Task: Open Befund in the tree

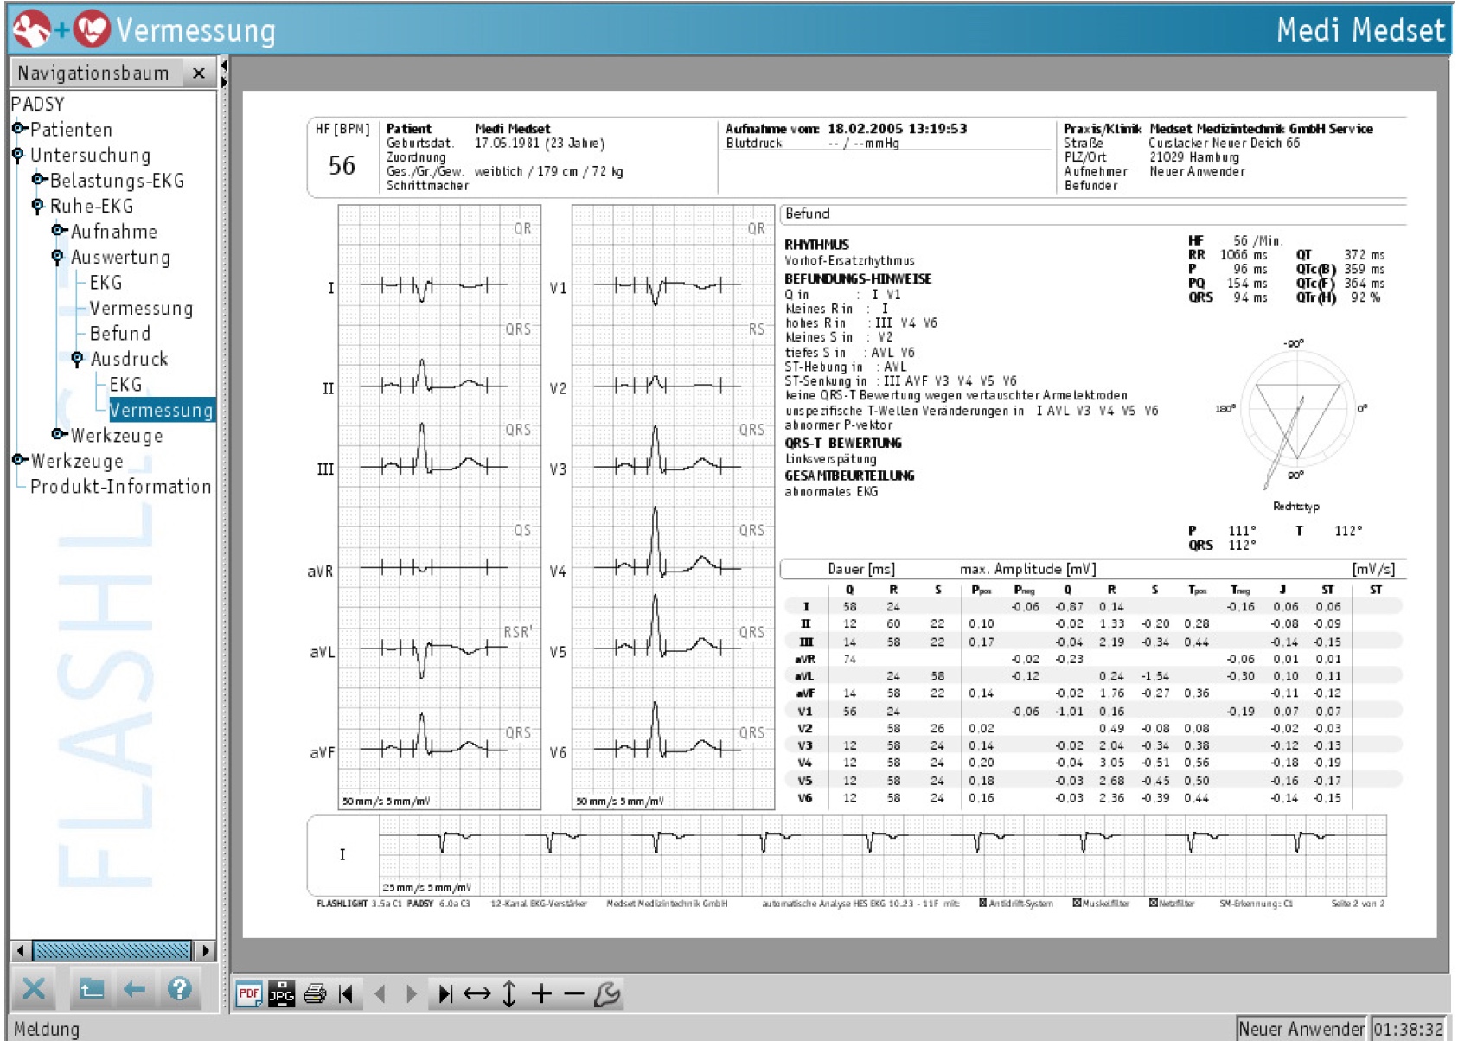Action: click(120, 334)
